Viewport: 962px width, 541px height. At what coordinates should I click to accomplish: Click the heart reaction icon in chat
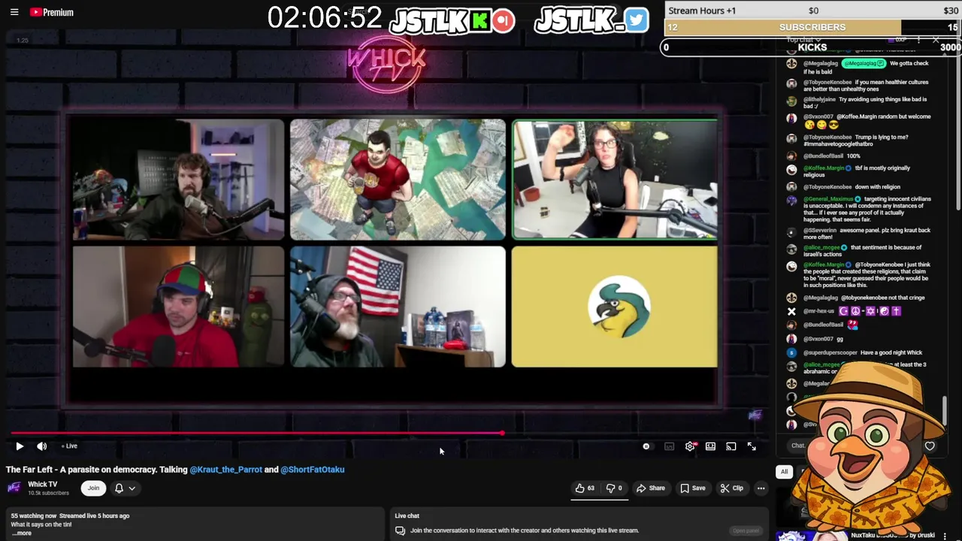[x=930, y=446]
